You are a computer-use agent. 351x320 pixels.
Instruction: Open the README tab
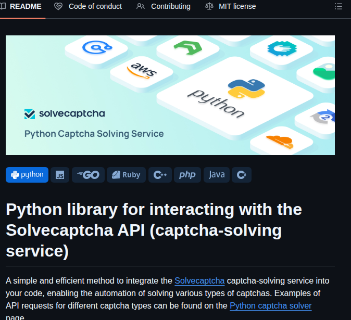[21, 6]
